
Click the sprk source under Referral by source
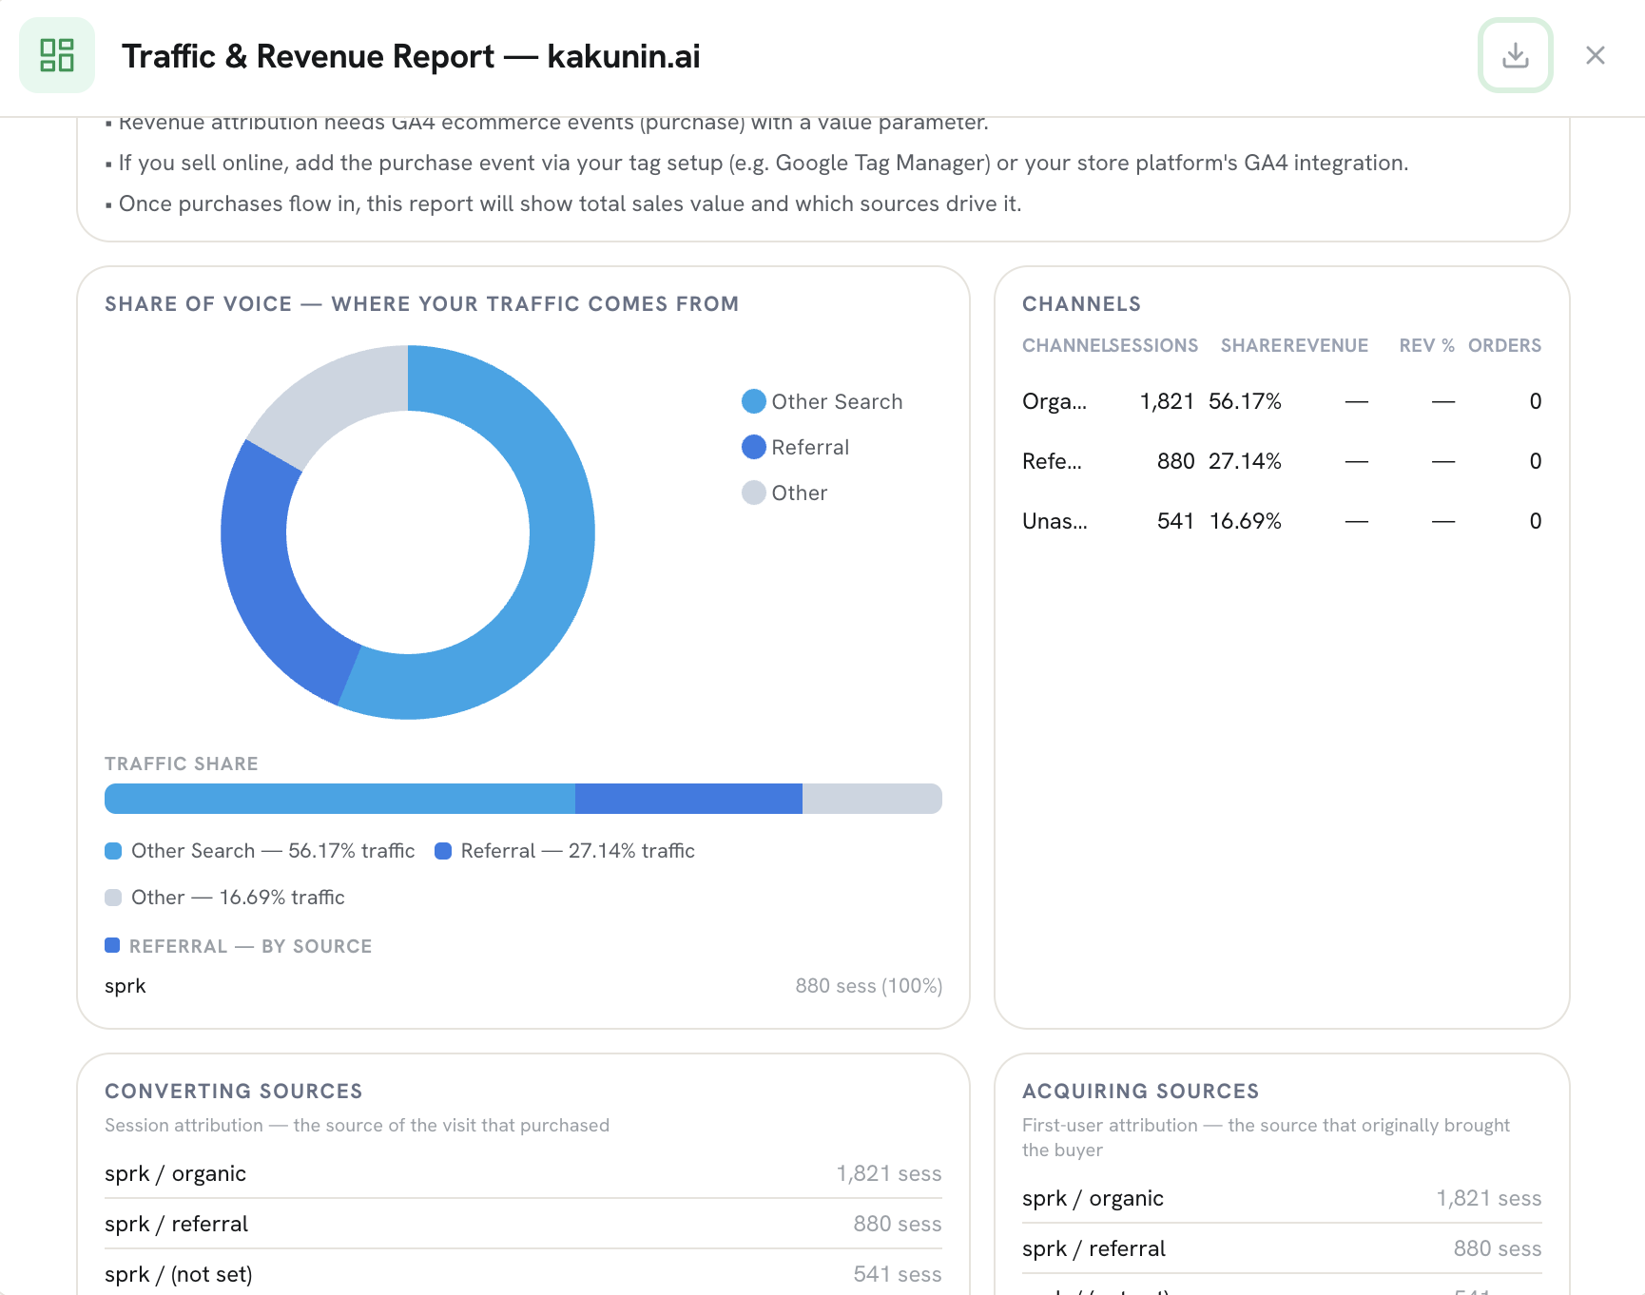[126, 986]
